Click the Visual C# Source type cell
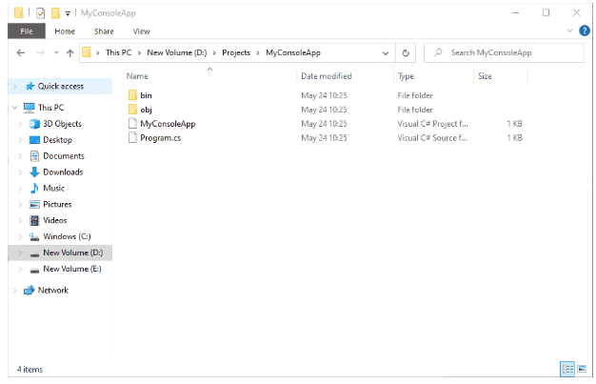This screenshot has height=384, width=596. coord(432,138)
